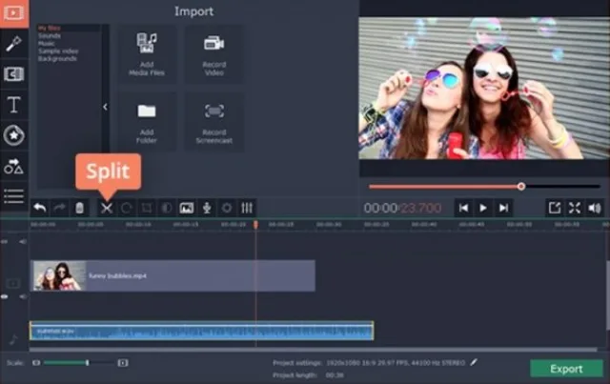Screen dimensions: 610x384
Task: Open clip properties gear icon
Action: point(227,208)
